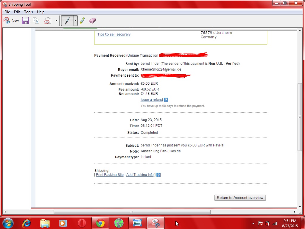Image resolution: width=305 pixels, height=229 pixels.
Task: Show hidden system tray icons
Action: coord(253,223)
